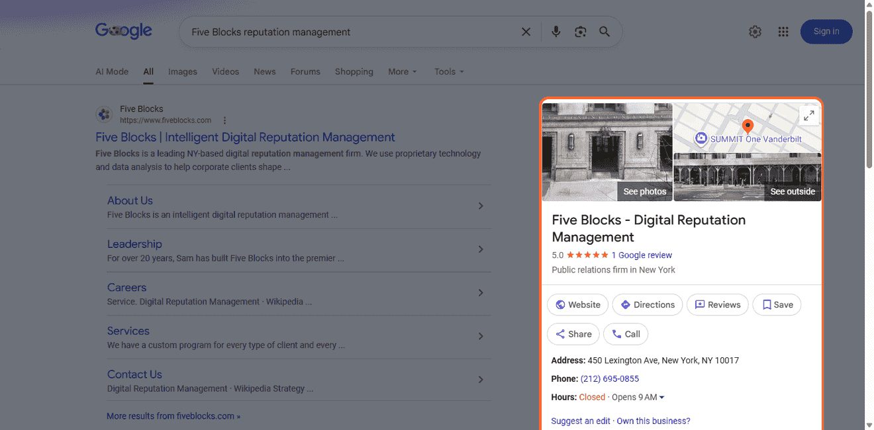Click the Sign in button
This screenshot has width=874, height=430.
[826, 32]
